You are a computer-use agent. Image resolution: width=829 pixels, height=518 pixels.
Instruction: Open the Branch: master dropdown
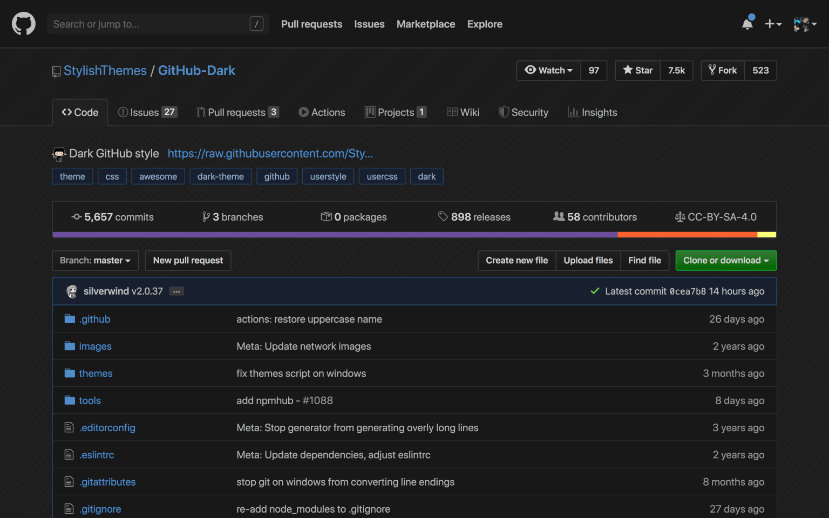click(x=95, y=260)
